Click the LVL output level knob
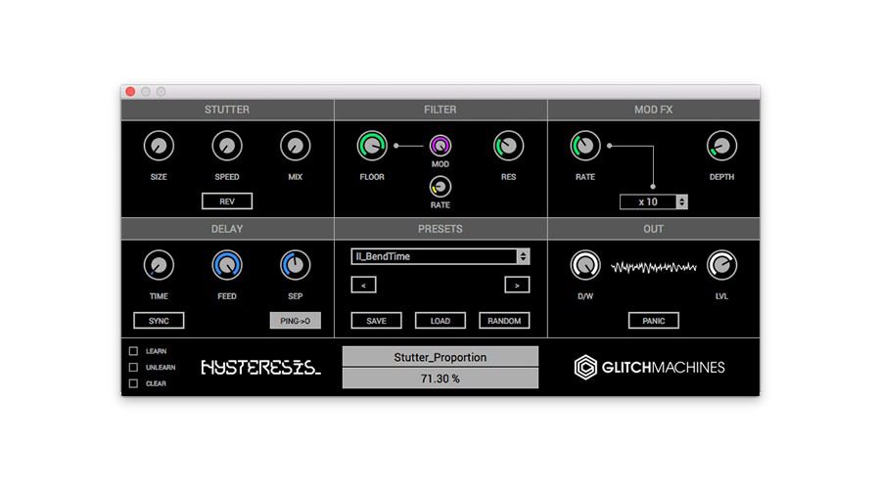The width and height of the screenshot is (881, 489). [x=721, y=265]
